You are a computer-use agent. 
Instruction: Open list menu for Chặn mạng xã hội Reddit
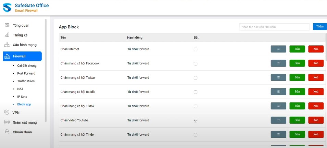[x=278, y=92]
